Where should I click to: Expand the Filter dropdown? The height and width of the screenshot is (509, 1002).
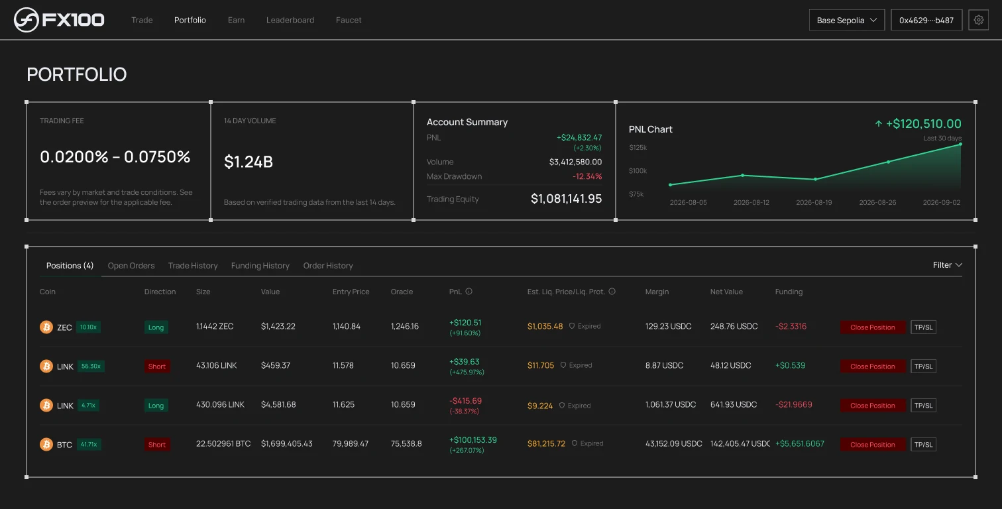tap(947, 265)
